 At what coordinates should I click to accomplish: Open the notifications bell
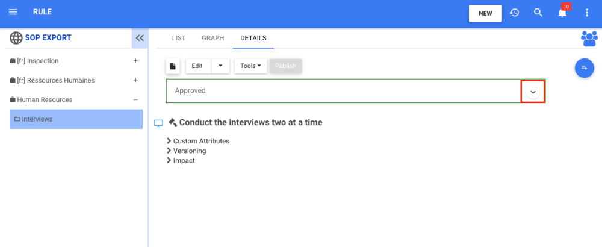click(x=563, y=13)
